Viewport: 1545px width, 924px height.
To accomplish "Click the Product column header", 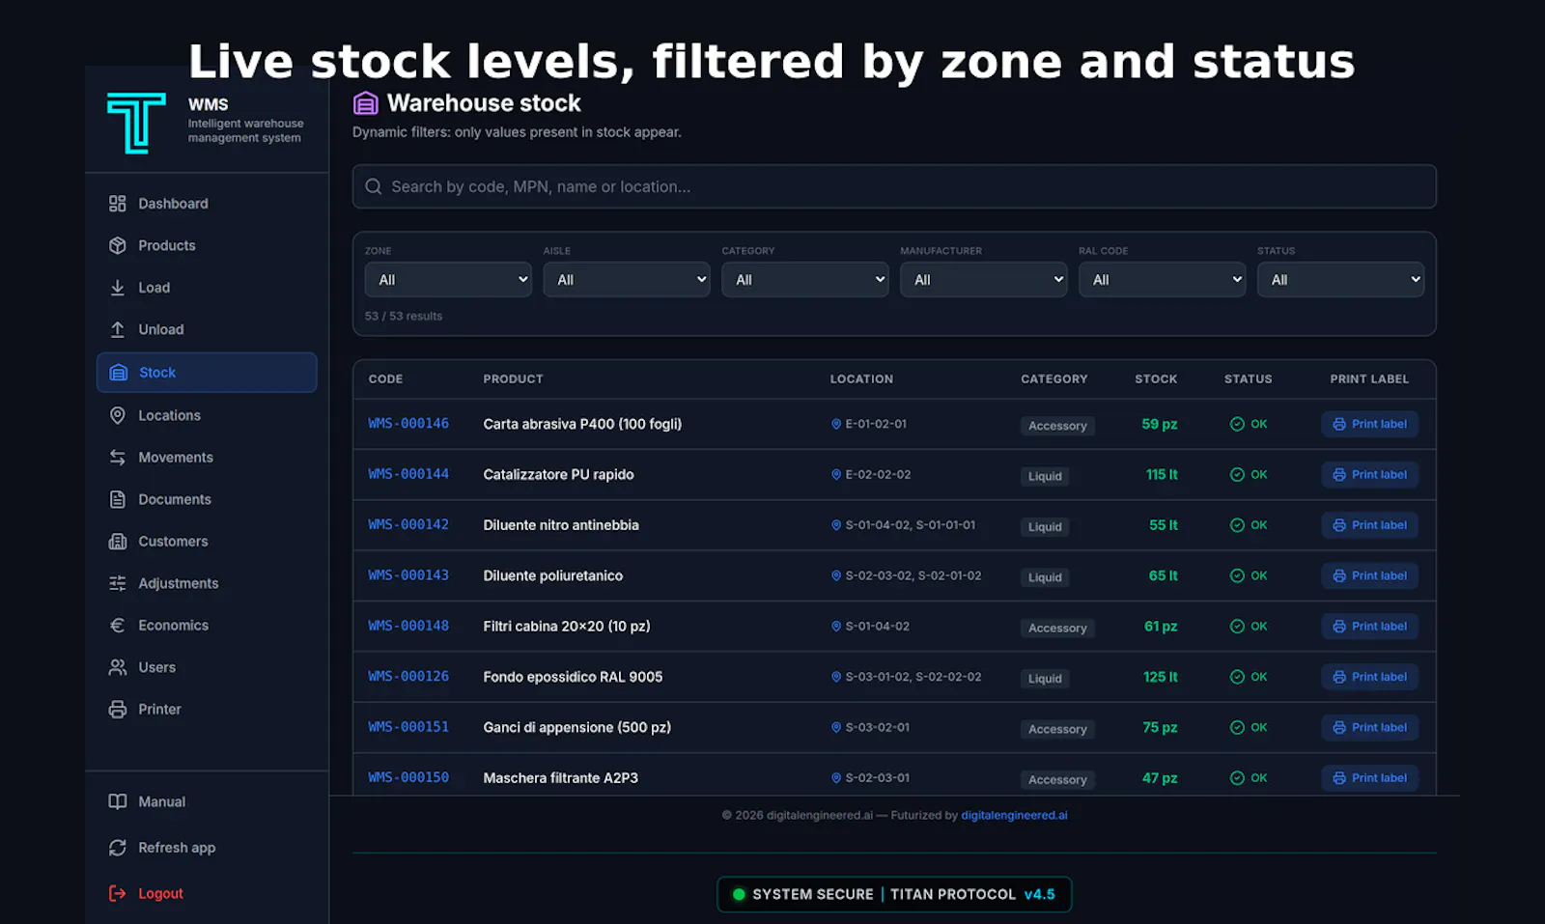I will pos(513,379).
